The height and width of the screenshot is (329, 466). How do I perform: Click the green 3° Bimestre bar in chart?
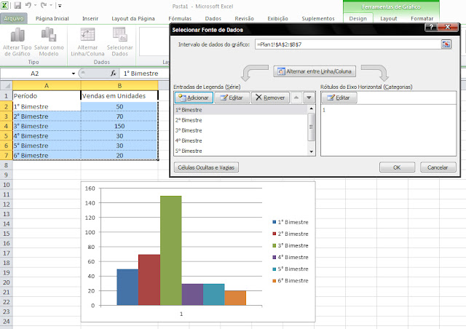171,250
